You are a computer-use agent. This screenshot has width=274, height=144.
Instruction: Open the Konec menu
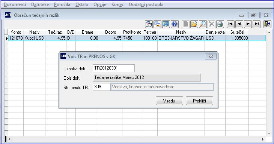[117, 4]
